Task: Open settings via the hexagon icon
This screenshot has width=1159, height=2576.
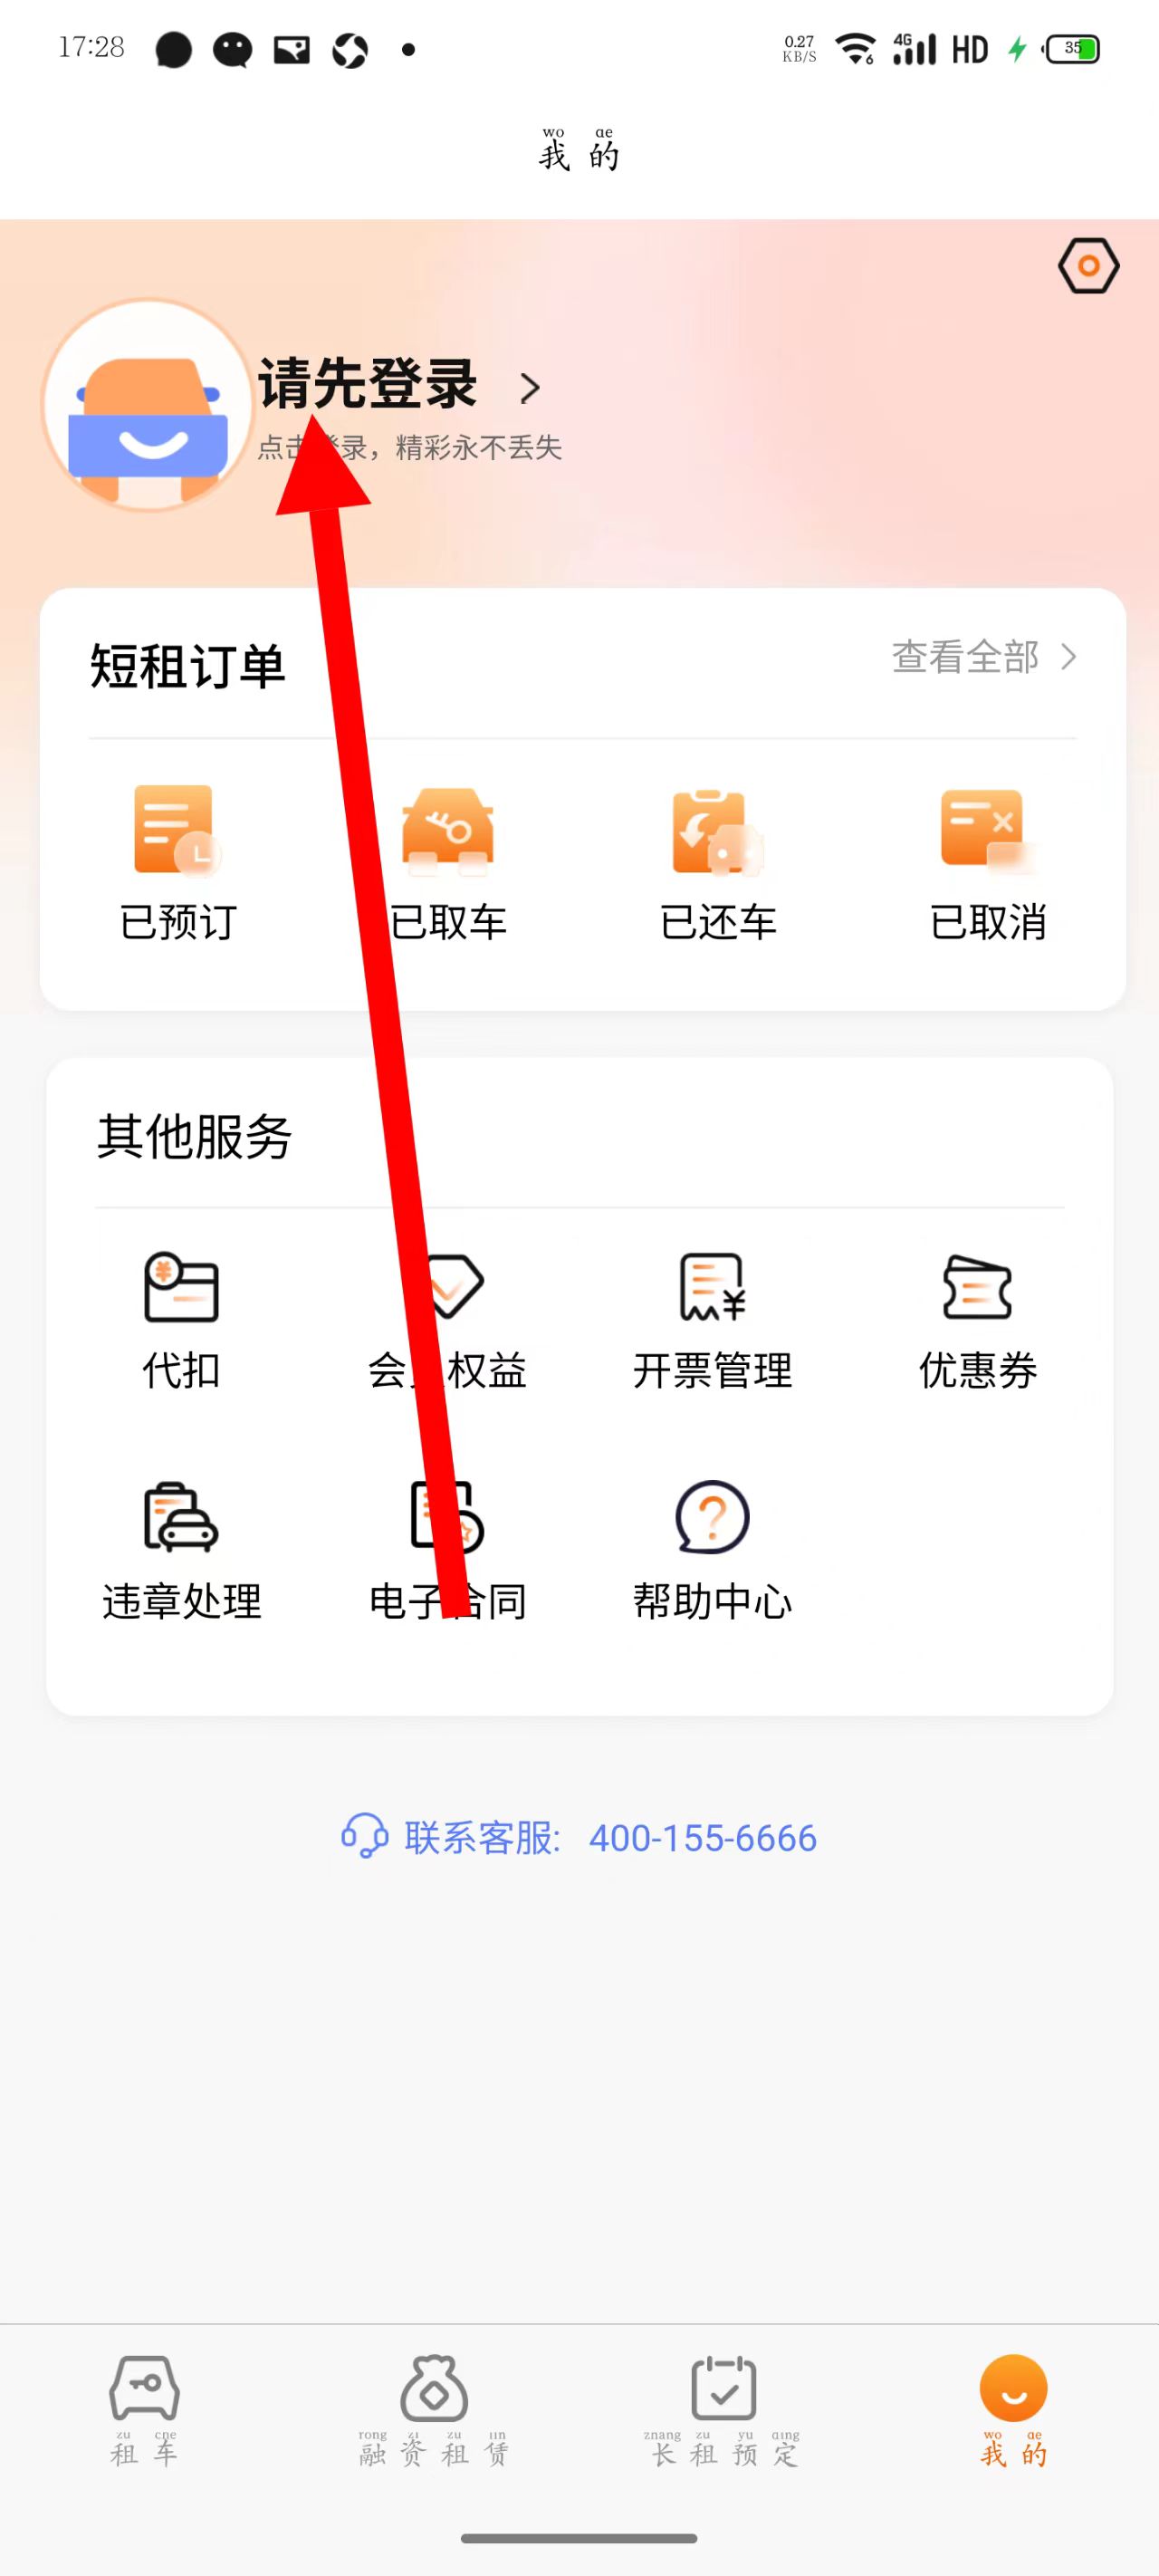Action: point(1088,266)
